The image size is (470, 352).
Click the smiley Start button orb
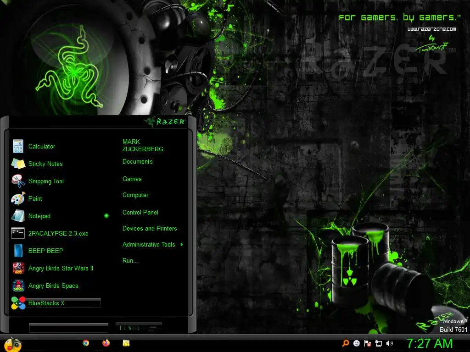click(13, 344)
